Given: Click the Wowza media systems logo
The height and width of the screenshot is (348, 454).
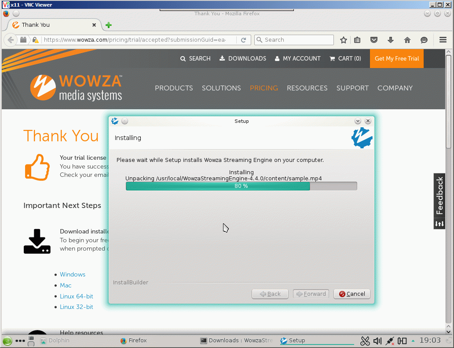Looking at the screenshot, I should pos(76,87).
